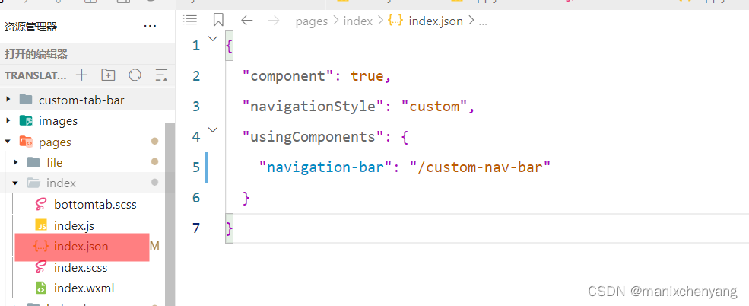Screen dimensions: 749x306
Task: Toggle the 打开的编辑器 section header
Action: (87, 54)
